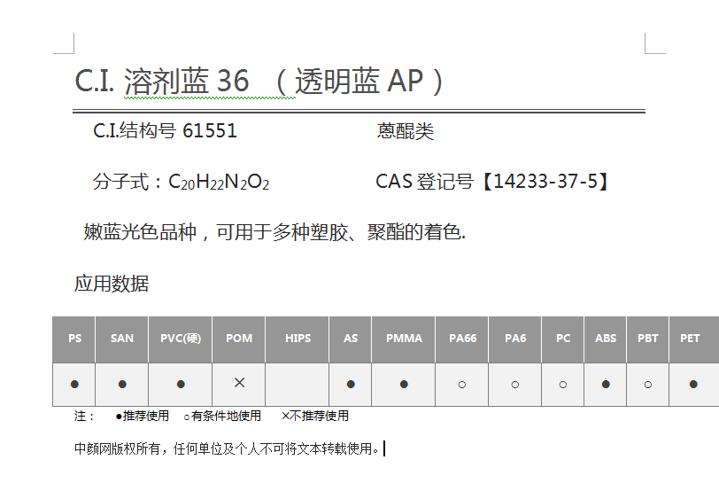Click the filled dot under ABS
719x491 pixels.
(606, 384)
